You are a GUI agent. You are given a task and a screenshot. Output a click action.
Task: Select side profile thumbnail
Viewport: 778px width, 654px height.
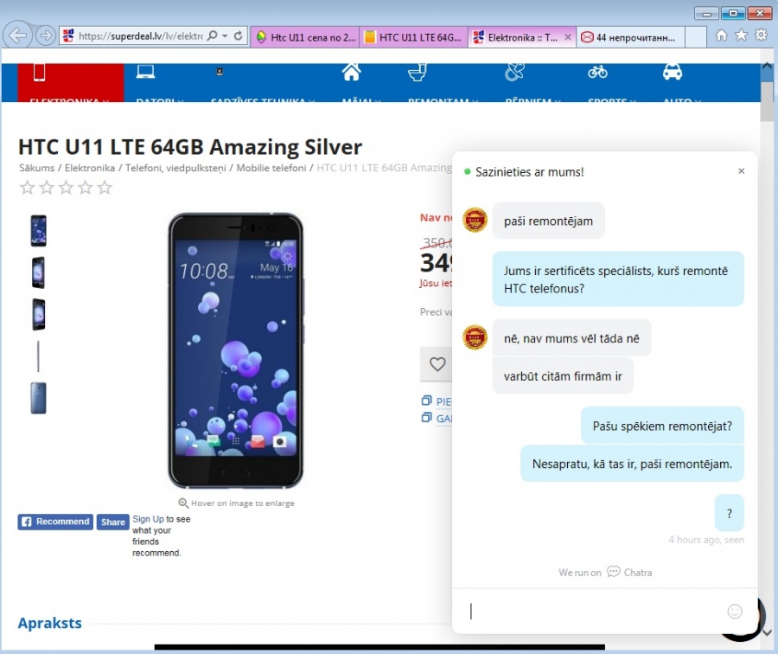(x=38, y=356)
